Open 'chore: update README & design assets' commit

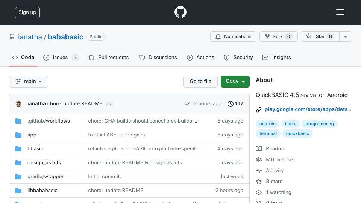(135, 163)
